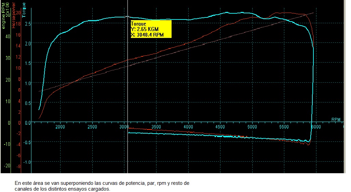This screenshot has height=192, width=351.
Task: Click the 2.5 value on the Torque axis
Action: [28, 24]
